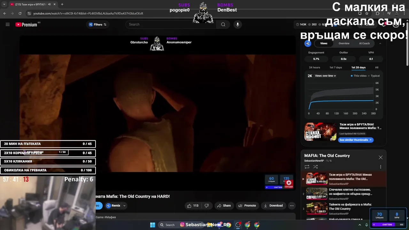
Task: Open MAFIA: The Old Country playlist title
Action: click(327, 156)
